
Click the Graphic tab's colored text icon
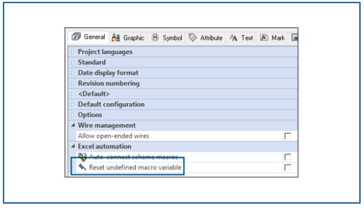[116, 37]
